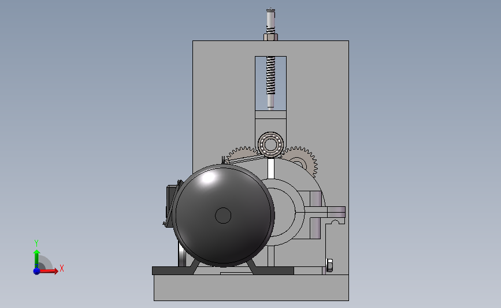Select the hex bolt at lower right
The width and height of the screenshot is (501, 308).
coord(329,266)
